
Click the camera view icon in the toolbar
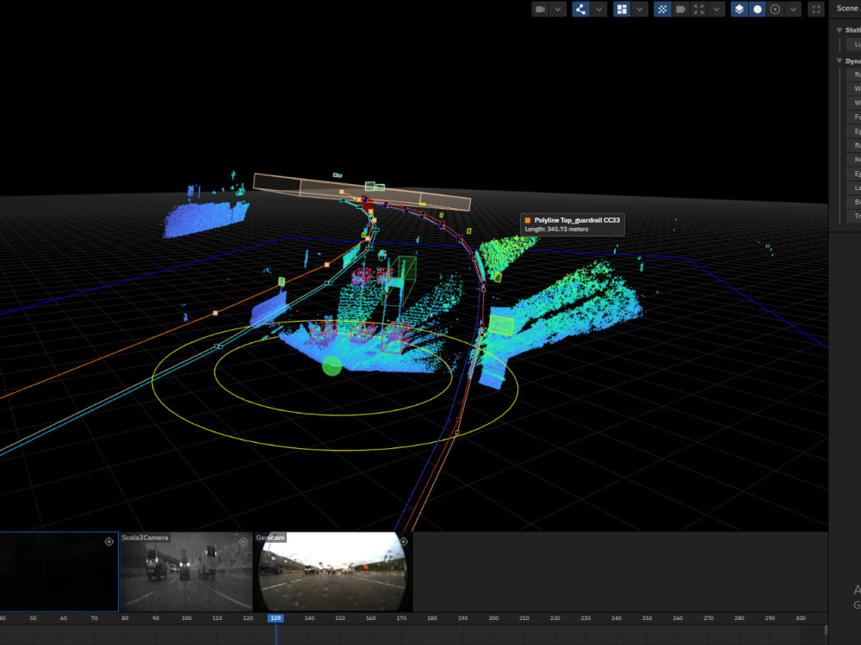541,9
